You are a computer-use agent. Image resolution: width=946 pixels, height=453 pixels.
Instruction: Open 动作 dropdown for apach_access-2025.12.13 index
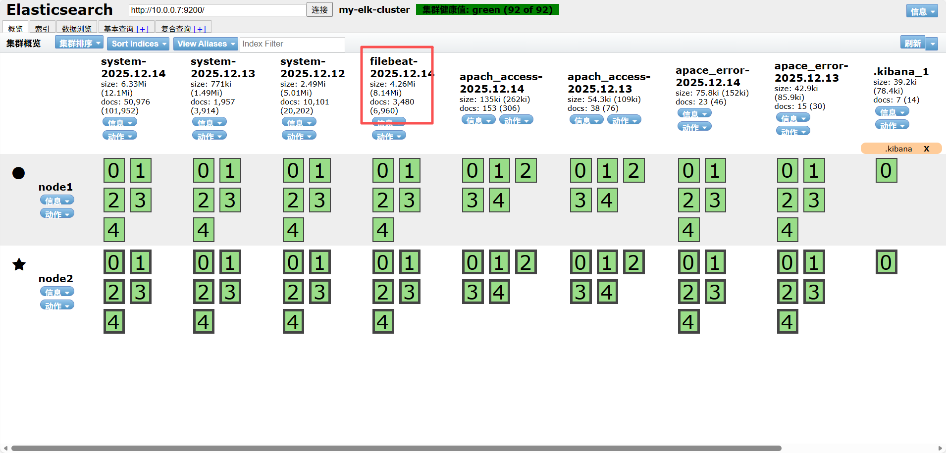(624, 120)
